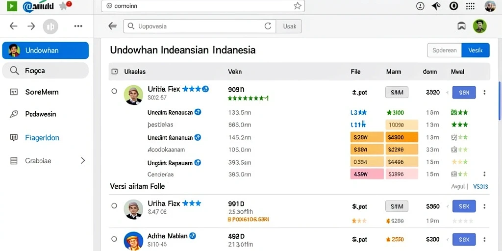Click the round gray icon beside the forward arrow
502x251 pixels.
pyautogui.click(x=50, y=26)
